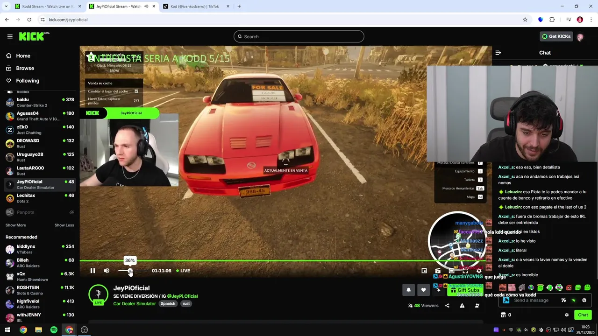Viewport: 598px width, 336px height.
Task: Open player settings gear
Action: [479, 271]
